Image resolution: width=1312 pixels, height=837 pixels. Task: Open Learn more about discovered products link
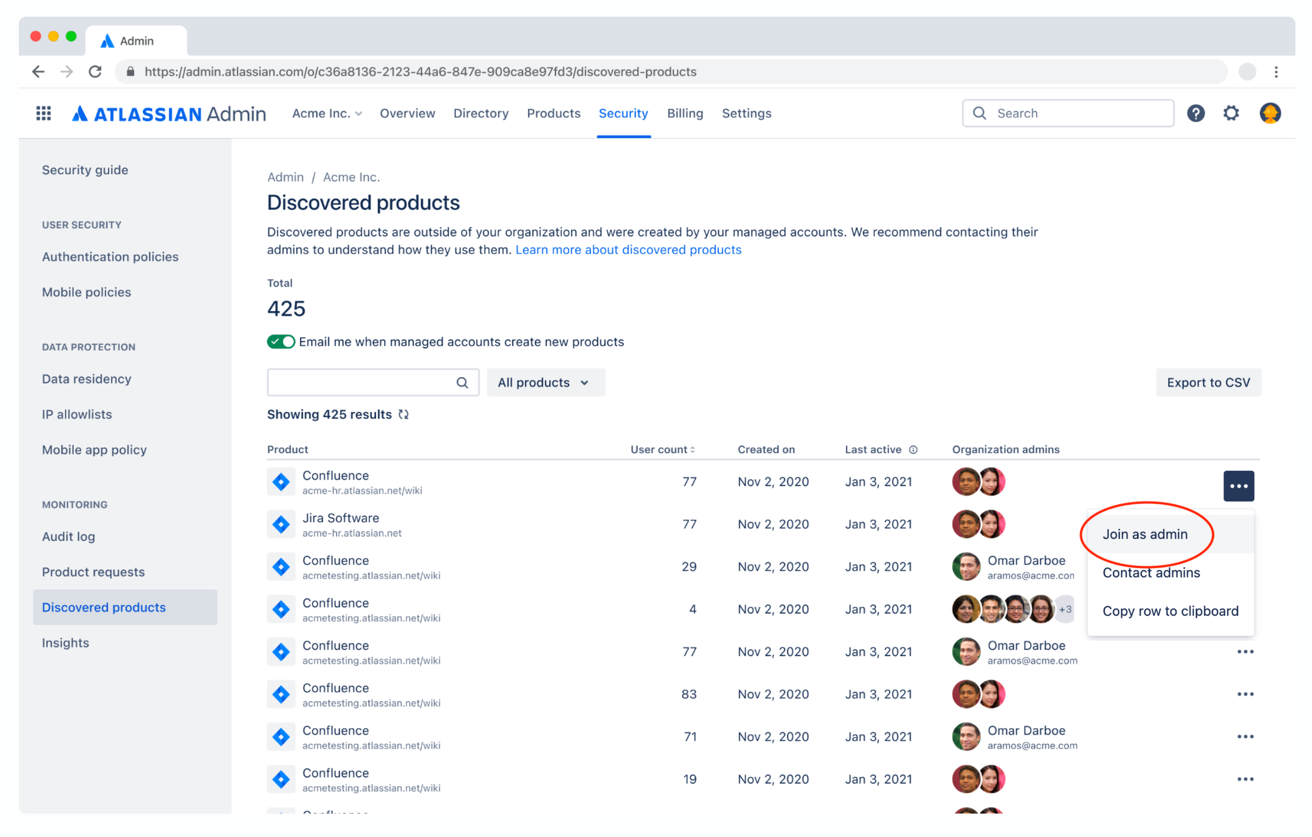pos(628,250)
